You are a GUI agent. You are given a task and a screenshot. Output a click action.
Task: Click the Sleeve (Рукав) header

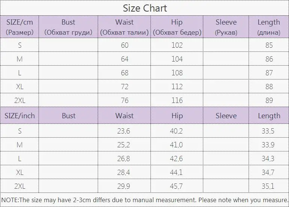click(x=226, y=27)
